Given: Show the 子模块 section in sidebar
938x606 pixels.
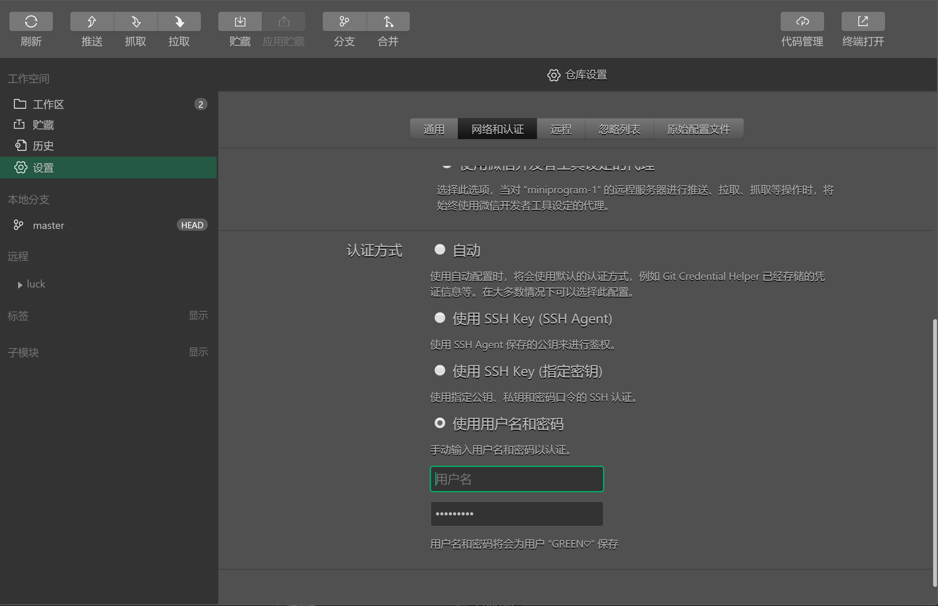Looking at the screenshot, I should coord(198,352).
